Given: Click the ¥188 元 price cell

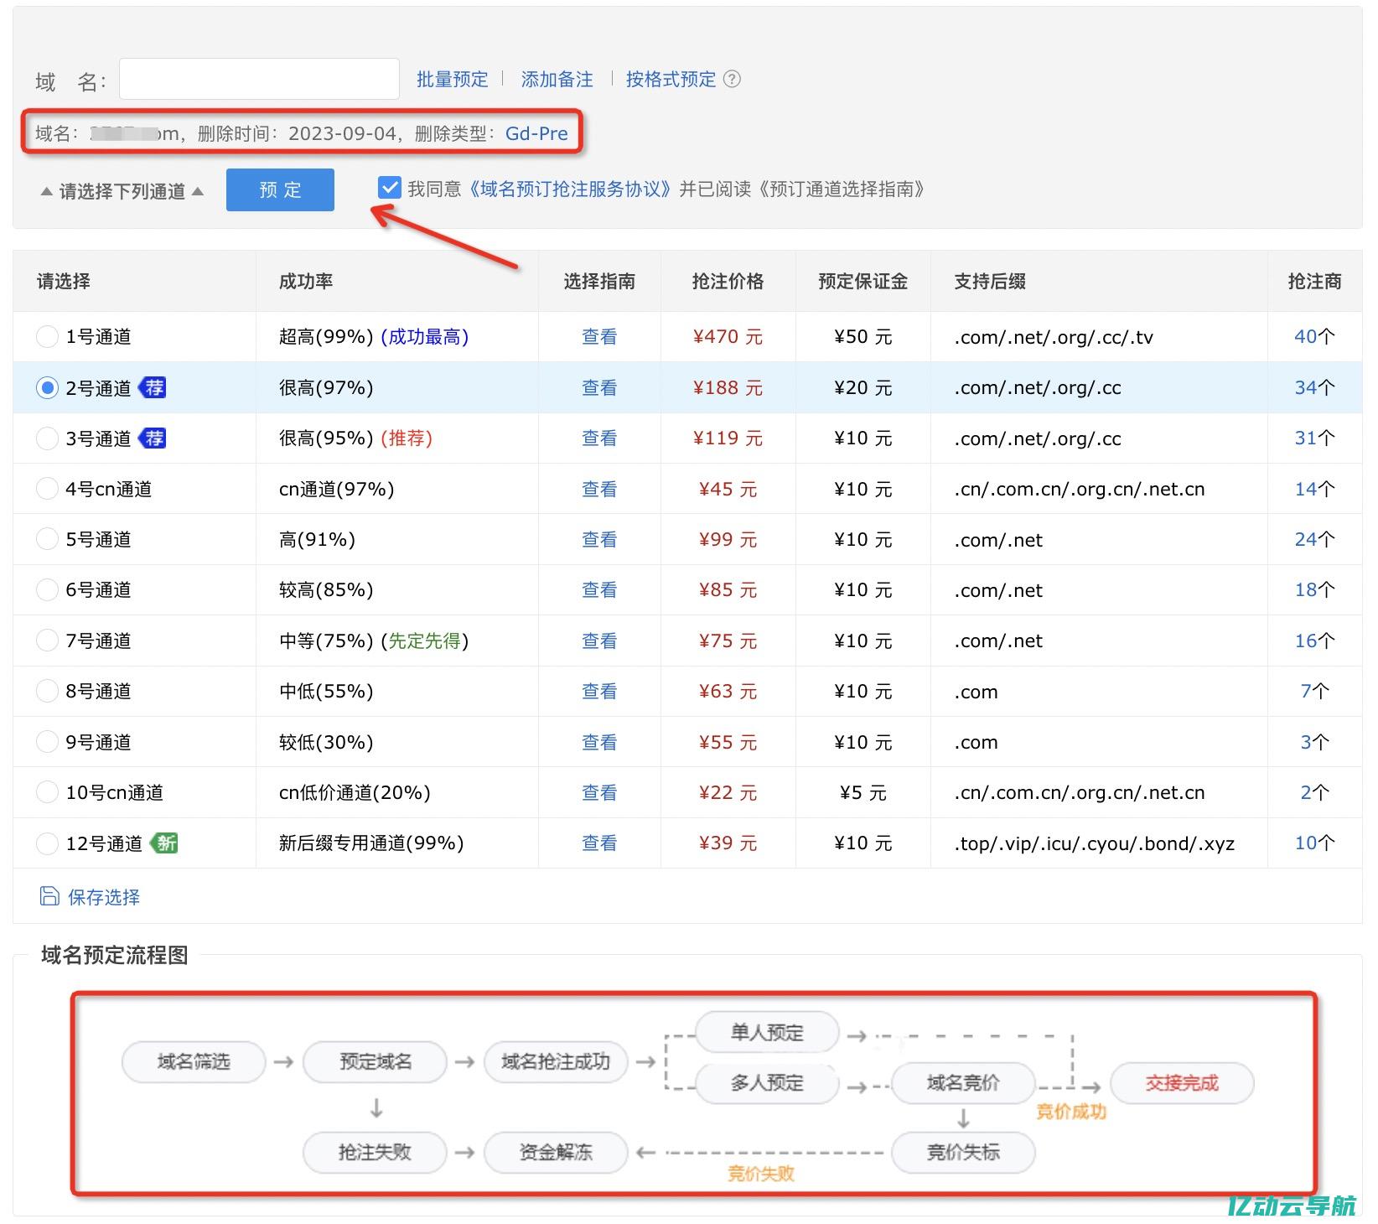Looking at the screenshot, I should 728,387.
